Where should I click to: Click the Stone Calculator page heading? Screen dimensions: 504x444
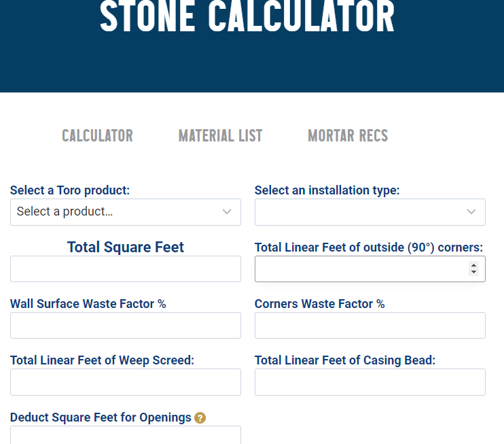click(x=247, y=16)
